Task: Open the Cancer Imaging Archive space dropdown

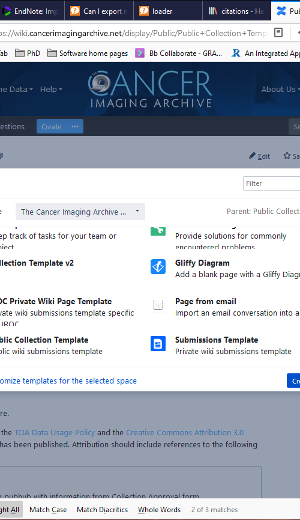Action: pyautogui.click(x=80, y=212)
